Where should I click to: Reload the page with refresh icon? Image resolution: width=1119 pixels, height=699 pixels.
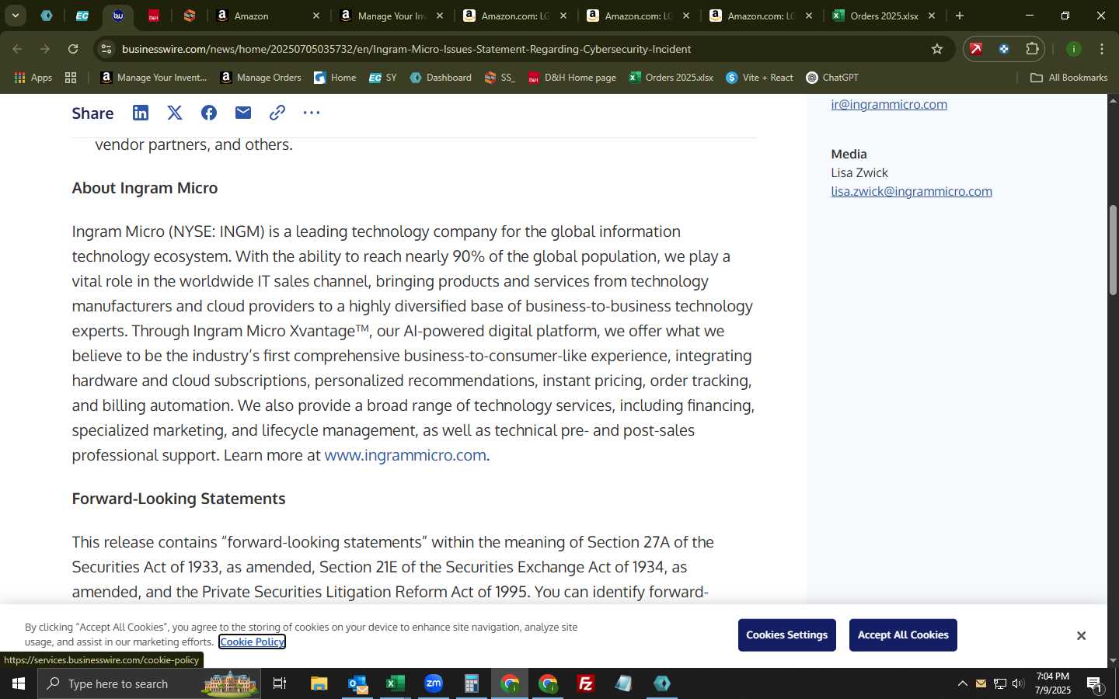(x=73, y=49)
